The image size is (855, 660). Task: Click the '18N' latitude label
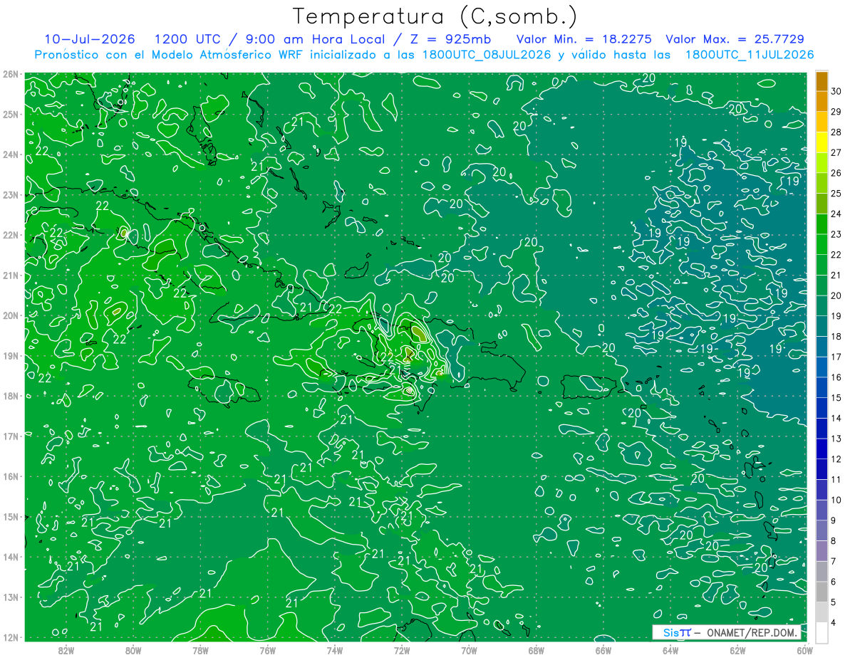(11, 396)
